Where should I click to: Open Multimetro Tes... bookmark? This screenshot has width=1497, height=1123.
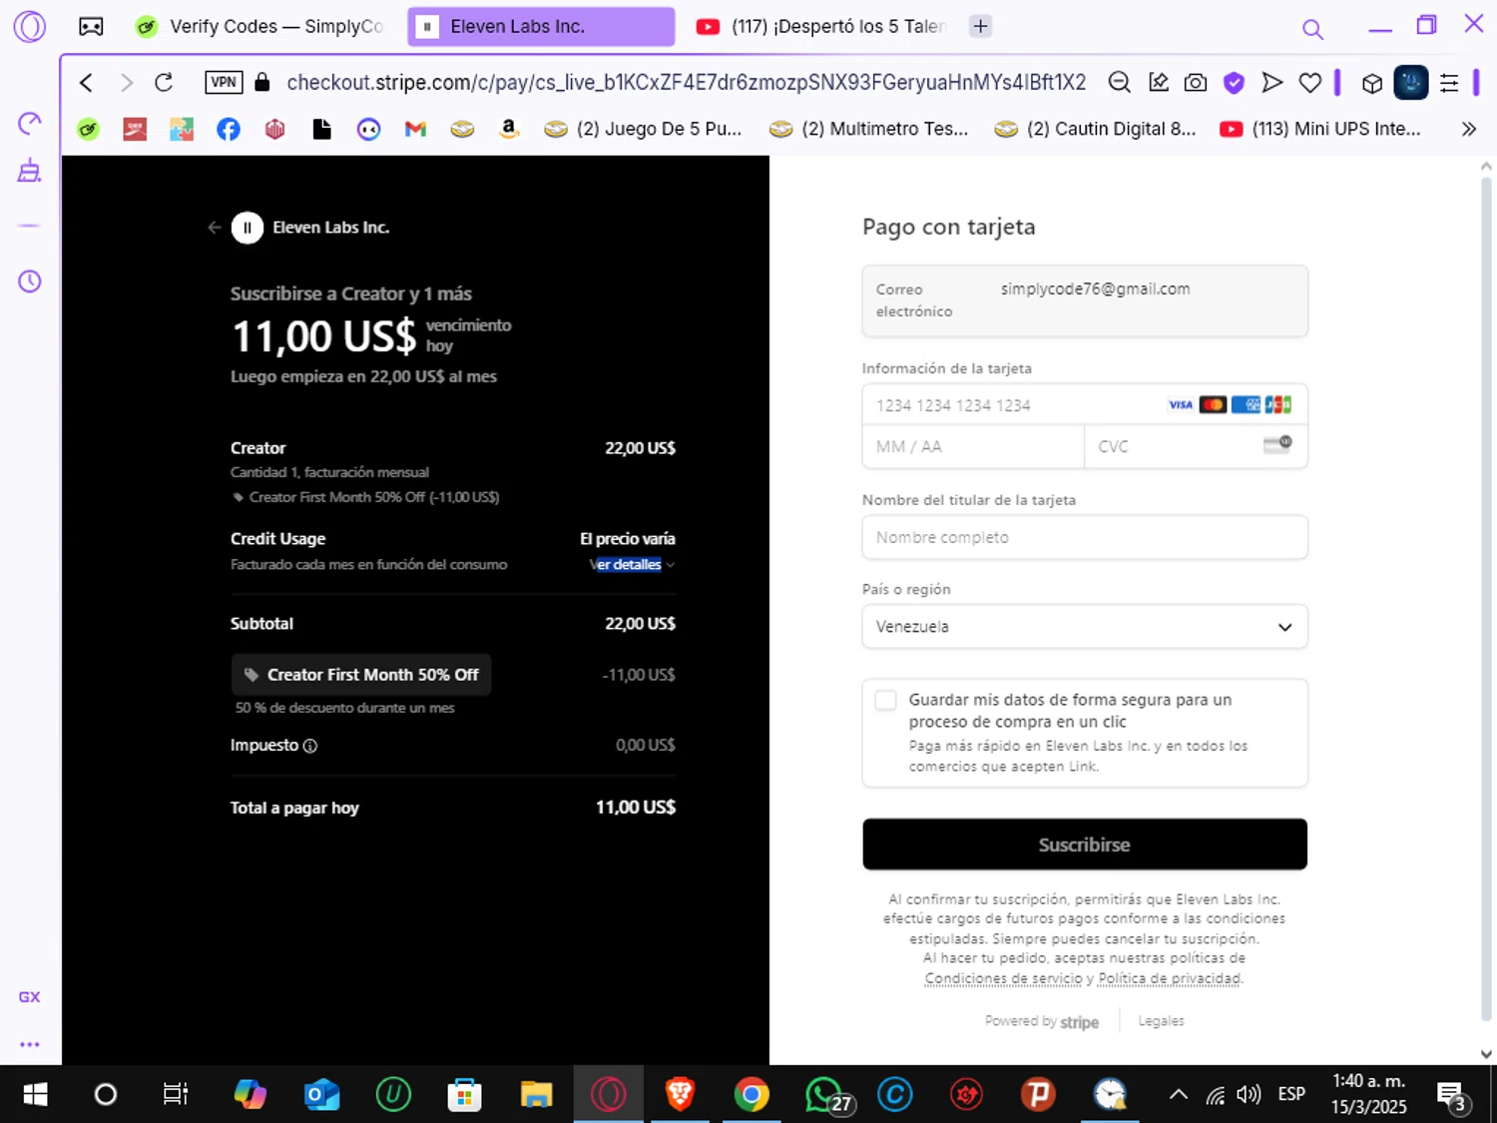pyautogui.click(x=869, y=129)
